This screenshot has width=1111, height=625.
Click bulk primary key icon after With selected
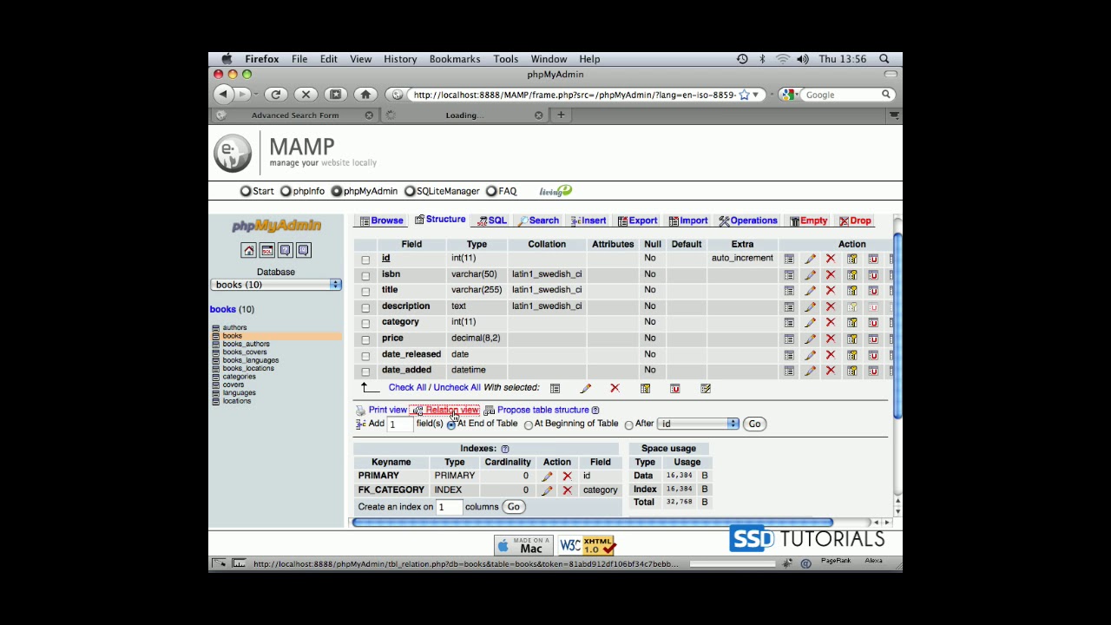click(x=645, y=389)
